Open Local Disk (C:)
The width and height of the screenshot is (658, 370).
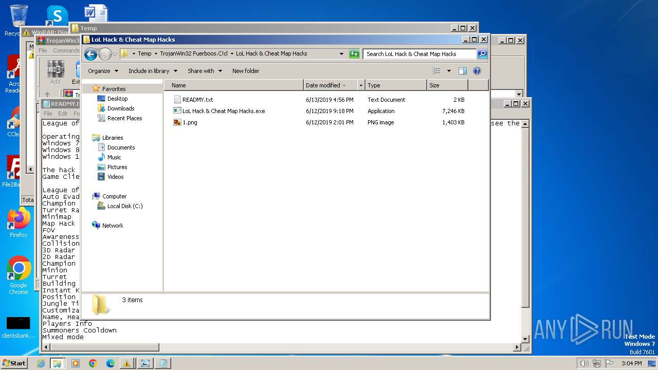[x=125, y=206]
